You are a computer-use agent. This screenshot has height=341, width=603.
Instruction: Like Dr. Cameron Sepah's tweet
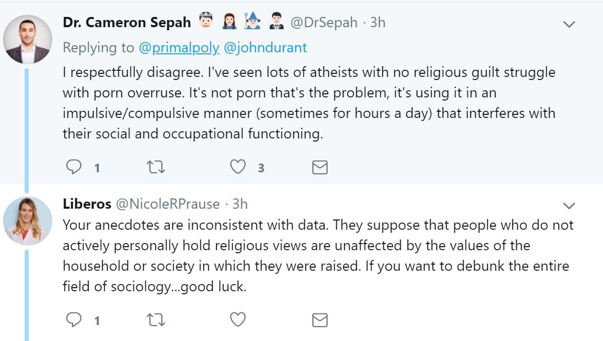click(237, 167)
